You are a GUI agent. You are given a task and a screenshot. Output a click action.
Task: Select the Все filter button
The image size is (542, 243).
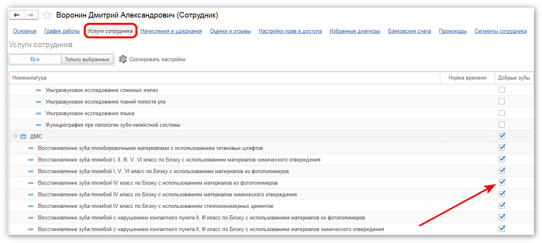tap(35, 59)
